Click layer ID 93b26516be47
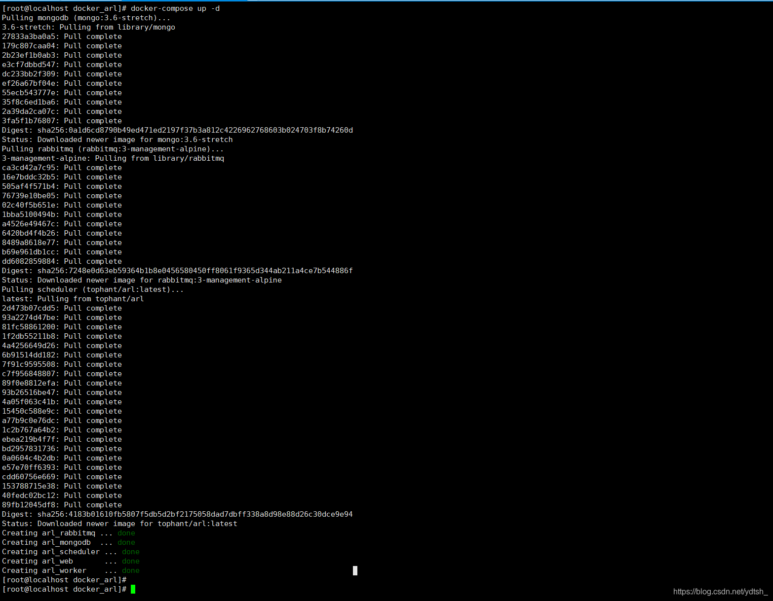The height and width of the screenshot is (601, 773). (29, 392)
